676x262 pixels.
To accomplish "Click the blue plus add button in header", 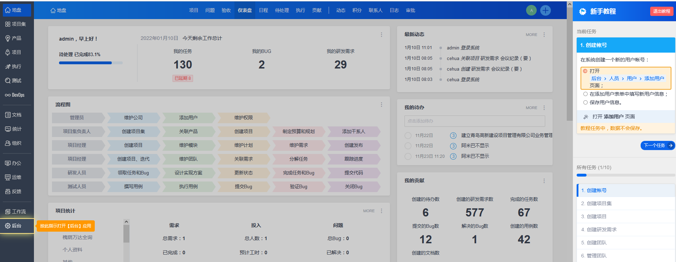I will pos(546,11).
